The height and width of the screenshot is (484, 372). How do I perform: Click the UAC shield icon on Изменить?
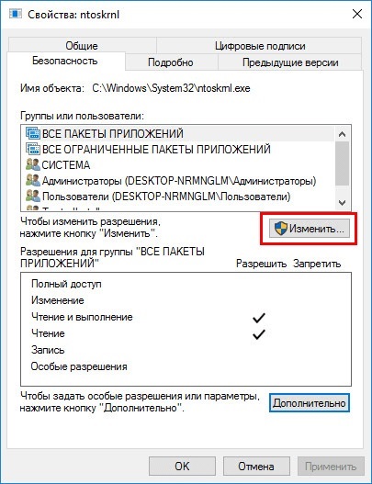(x=281, y=229)
